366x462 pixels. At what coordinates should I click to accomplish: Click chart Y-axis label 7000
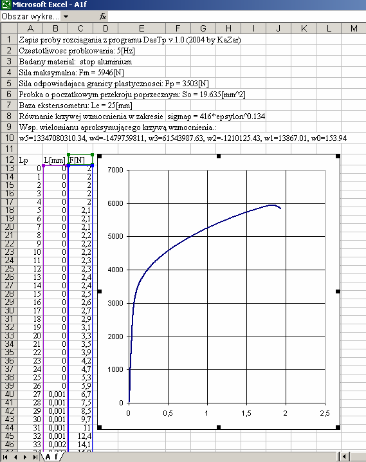tap(115, 170)
